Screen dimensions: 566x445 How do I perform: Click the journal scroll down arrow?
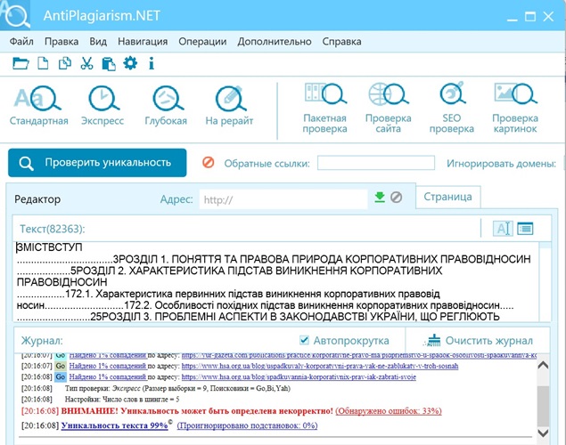543,433
